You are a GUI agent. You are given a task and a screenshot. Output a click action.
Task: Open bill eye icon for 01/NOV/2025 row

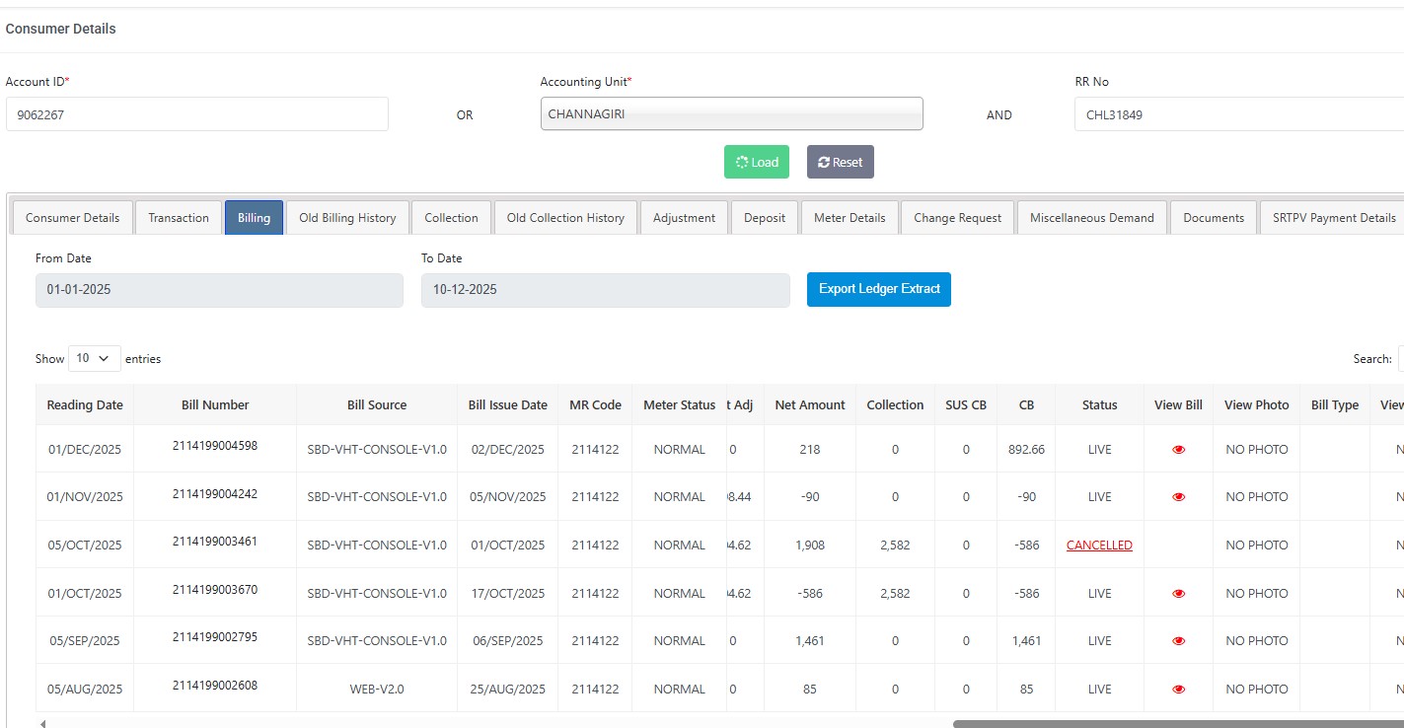point(1178,497)
